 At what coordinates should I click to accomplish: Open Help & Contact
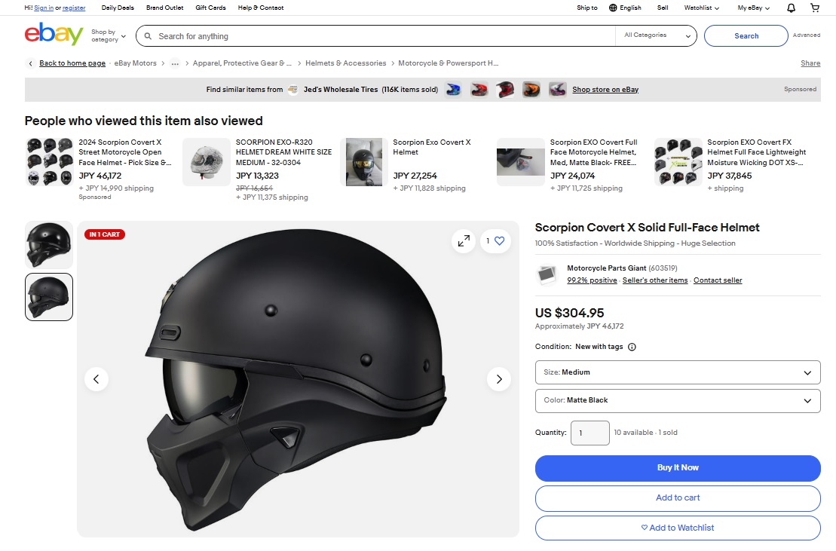tap(261, 8)
